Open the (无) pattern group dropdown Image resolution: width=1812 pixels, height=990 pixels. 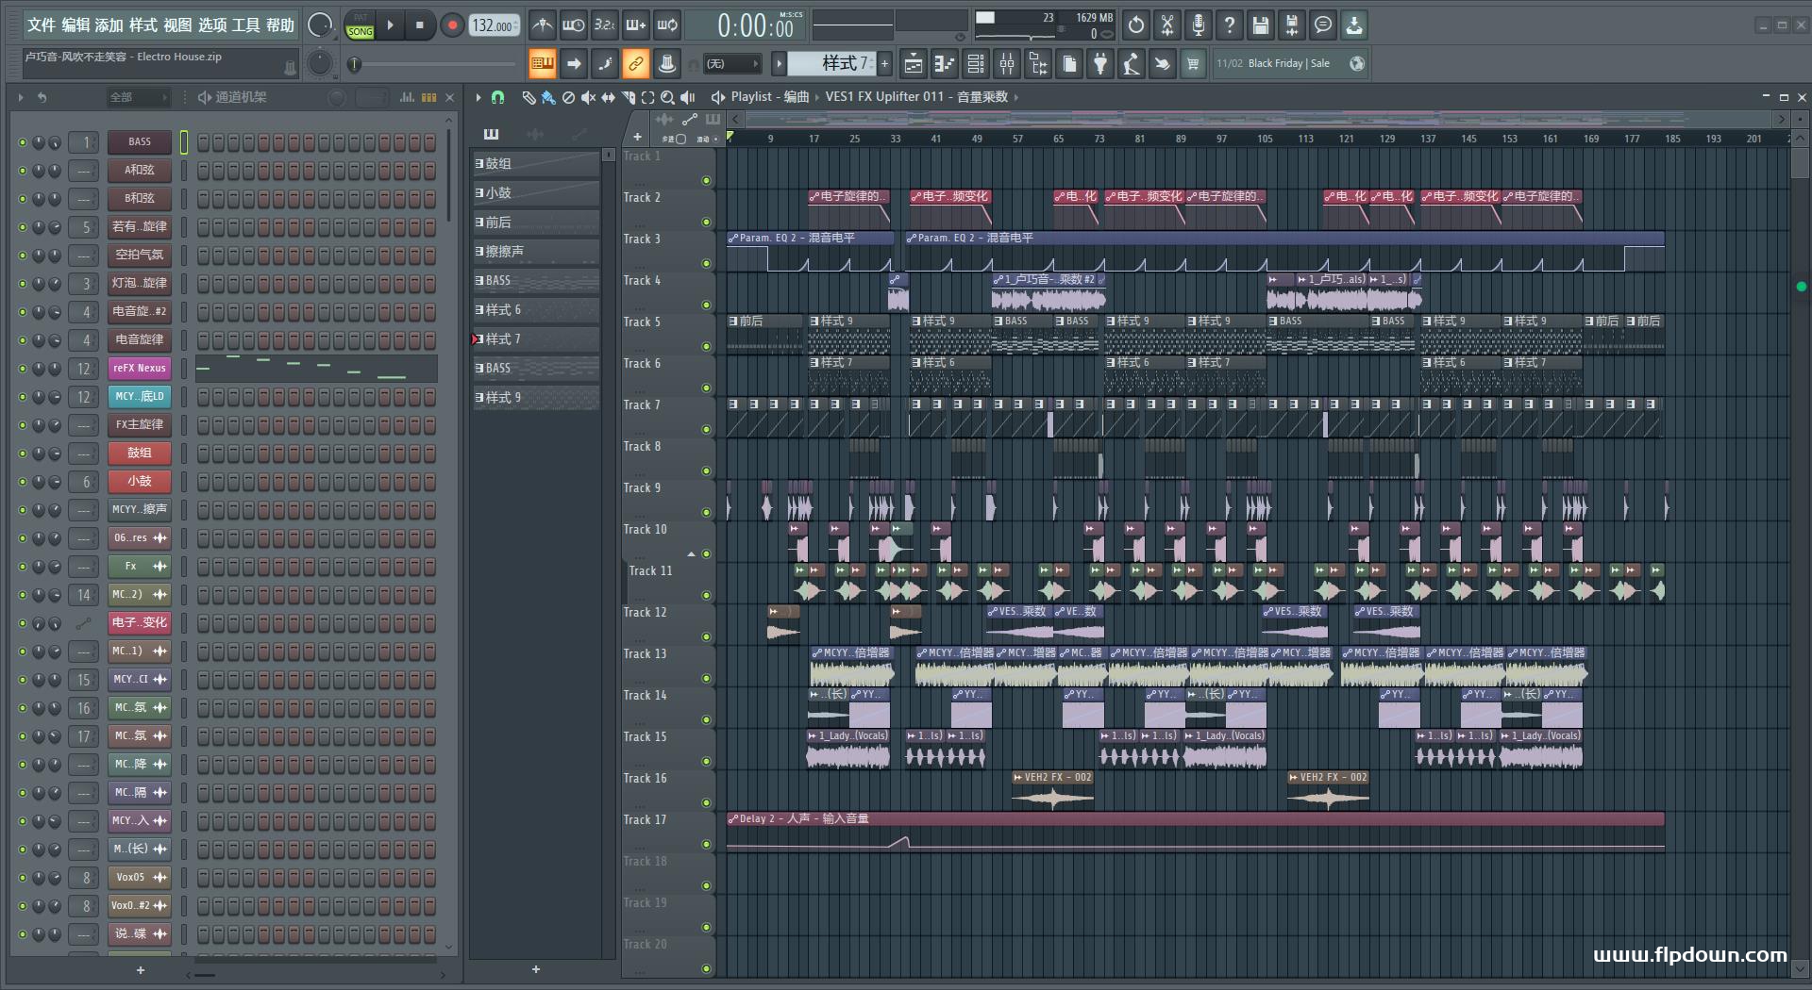click(733, 64)
